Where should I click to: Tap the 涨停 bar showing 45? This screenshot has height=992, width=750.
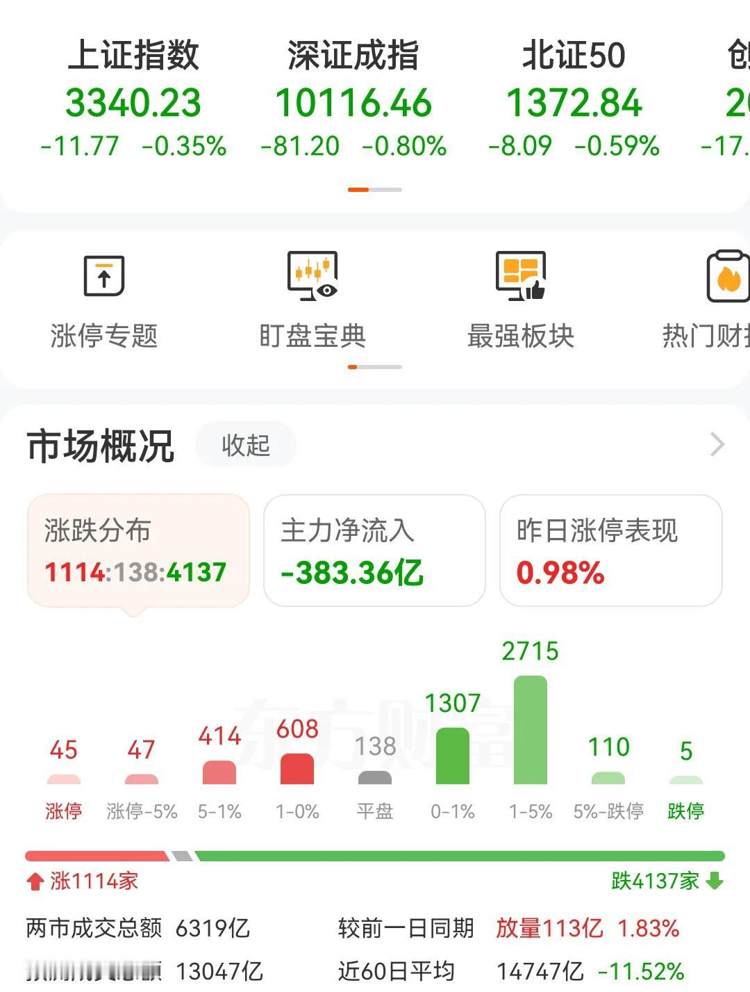click(x=64, y=779)
